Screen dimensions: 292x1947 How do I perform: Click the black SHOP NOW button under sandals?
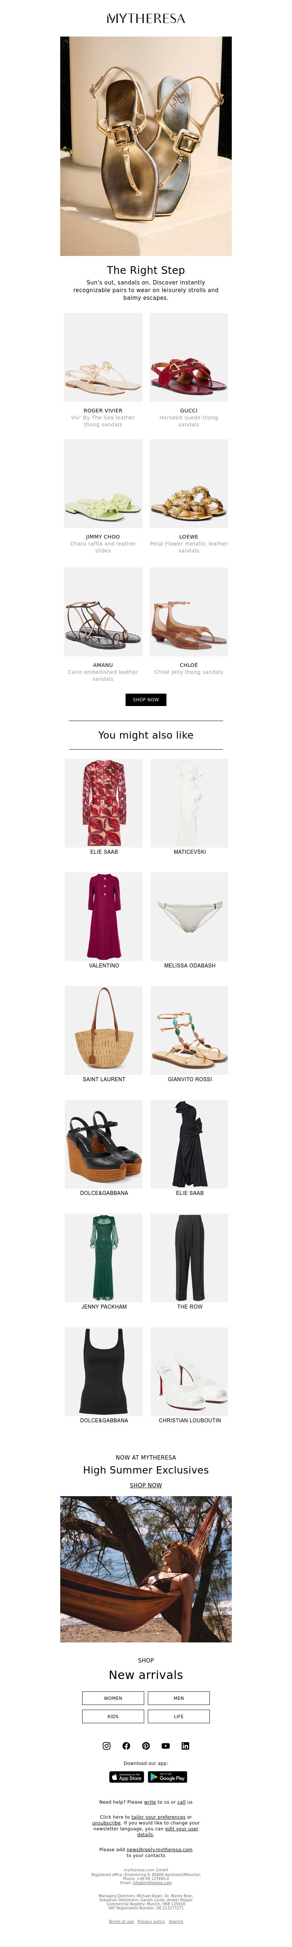[146, 699]
